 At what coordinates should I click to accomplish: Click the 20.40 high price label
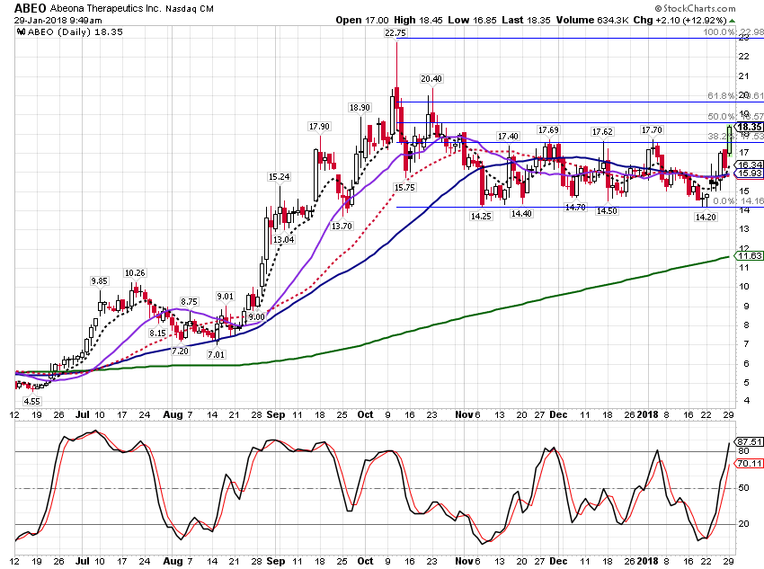coord(431,79)
